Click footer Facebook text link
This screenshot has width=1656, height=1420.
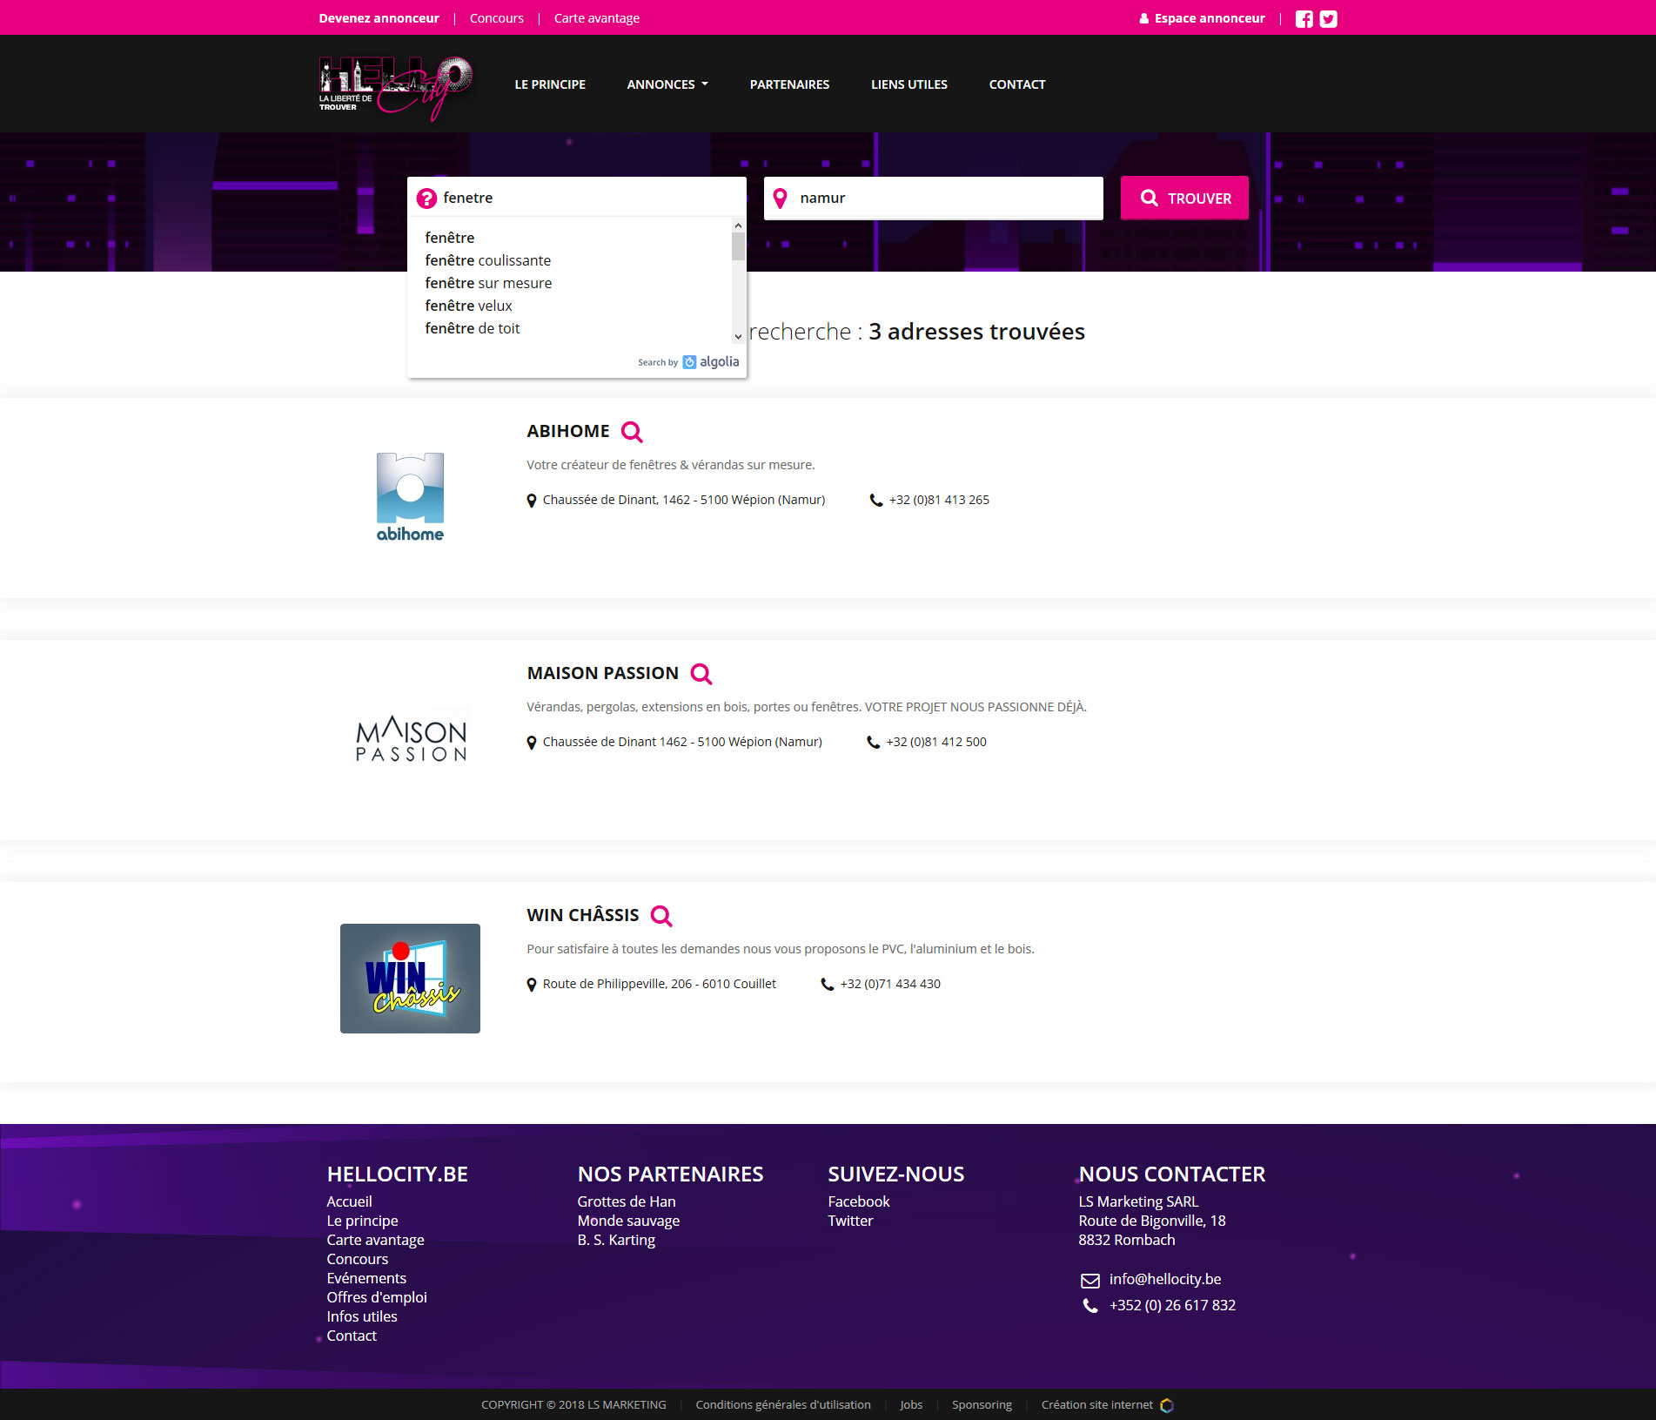pyautogui.click(x=859, y=1201)
